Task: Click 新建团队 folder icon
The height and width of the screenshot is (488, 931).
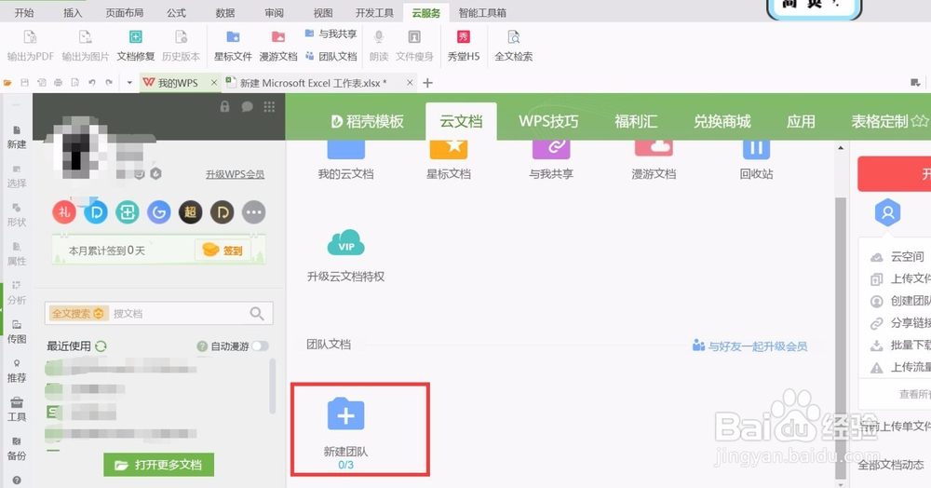Action: click(345, 413)
